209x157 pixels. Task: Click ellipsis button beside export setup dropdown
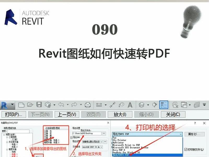click(105, 142)
